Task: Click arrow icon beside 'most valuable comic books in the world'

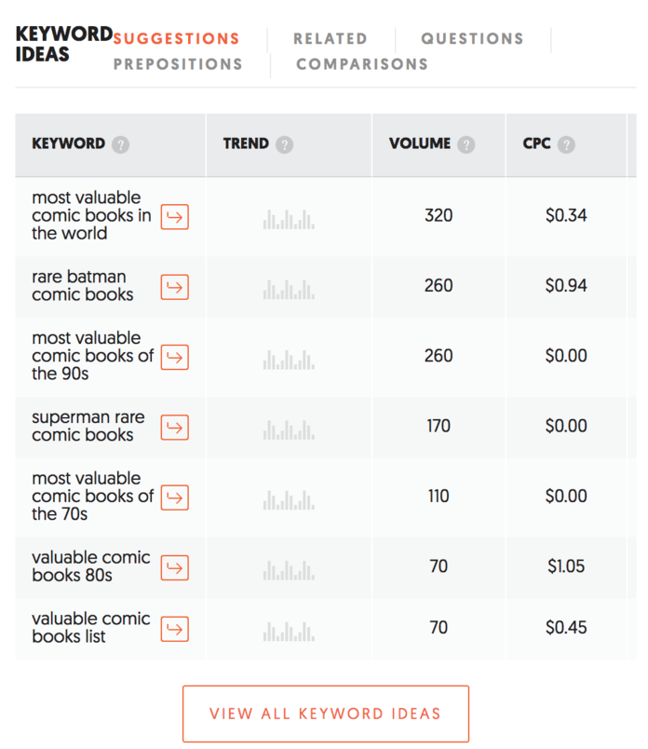Action: (174, 217)
